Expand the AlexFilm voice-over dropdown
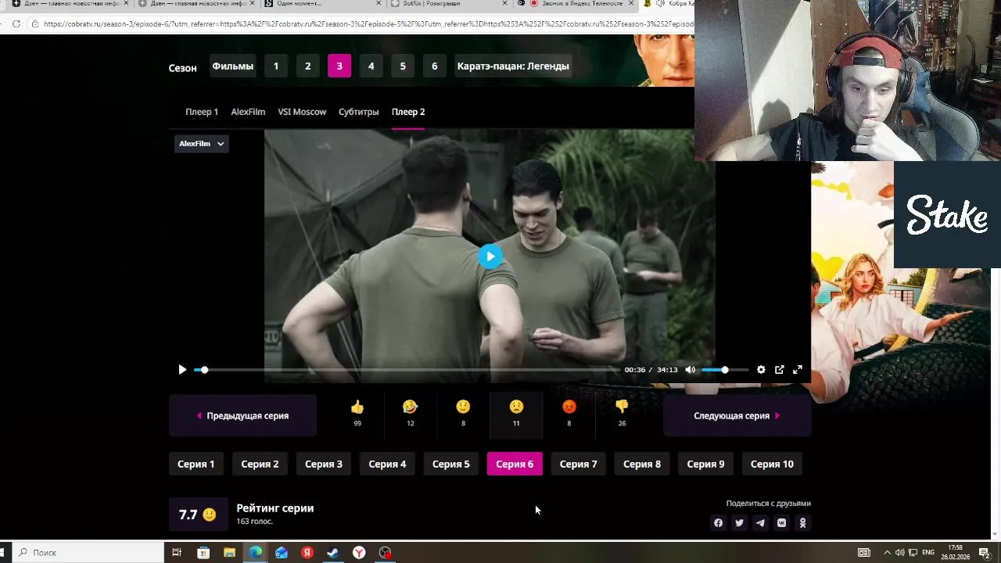 201,144
